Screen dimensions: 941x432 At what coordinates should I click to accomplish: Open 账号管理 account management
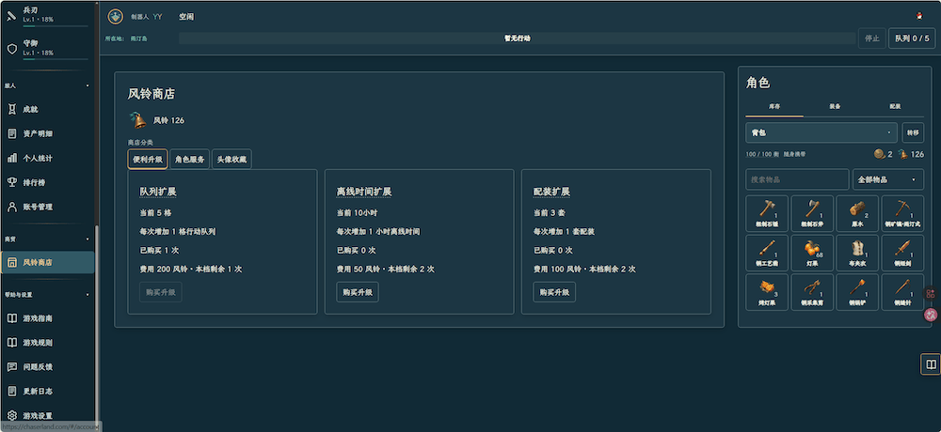tap(47, 207)
